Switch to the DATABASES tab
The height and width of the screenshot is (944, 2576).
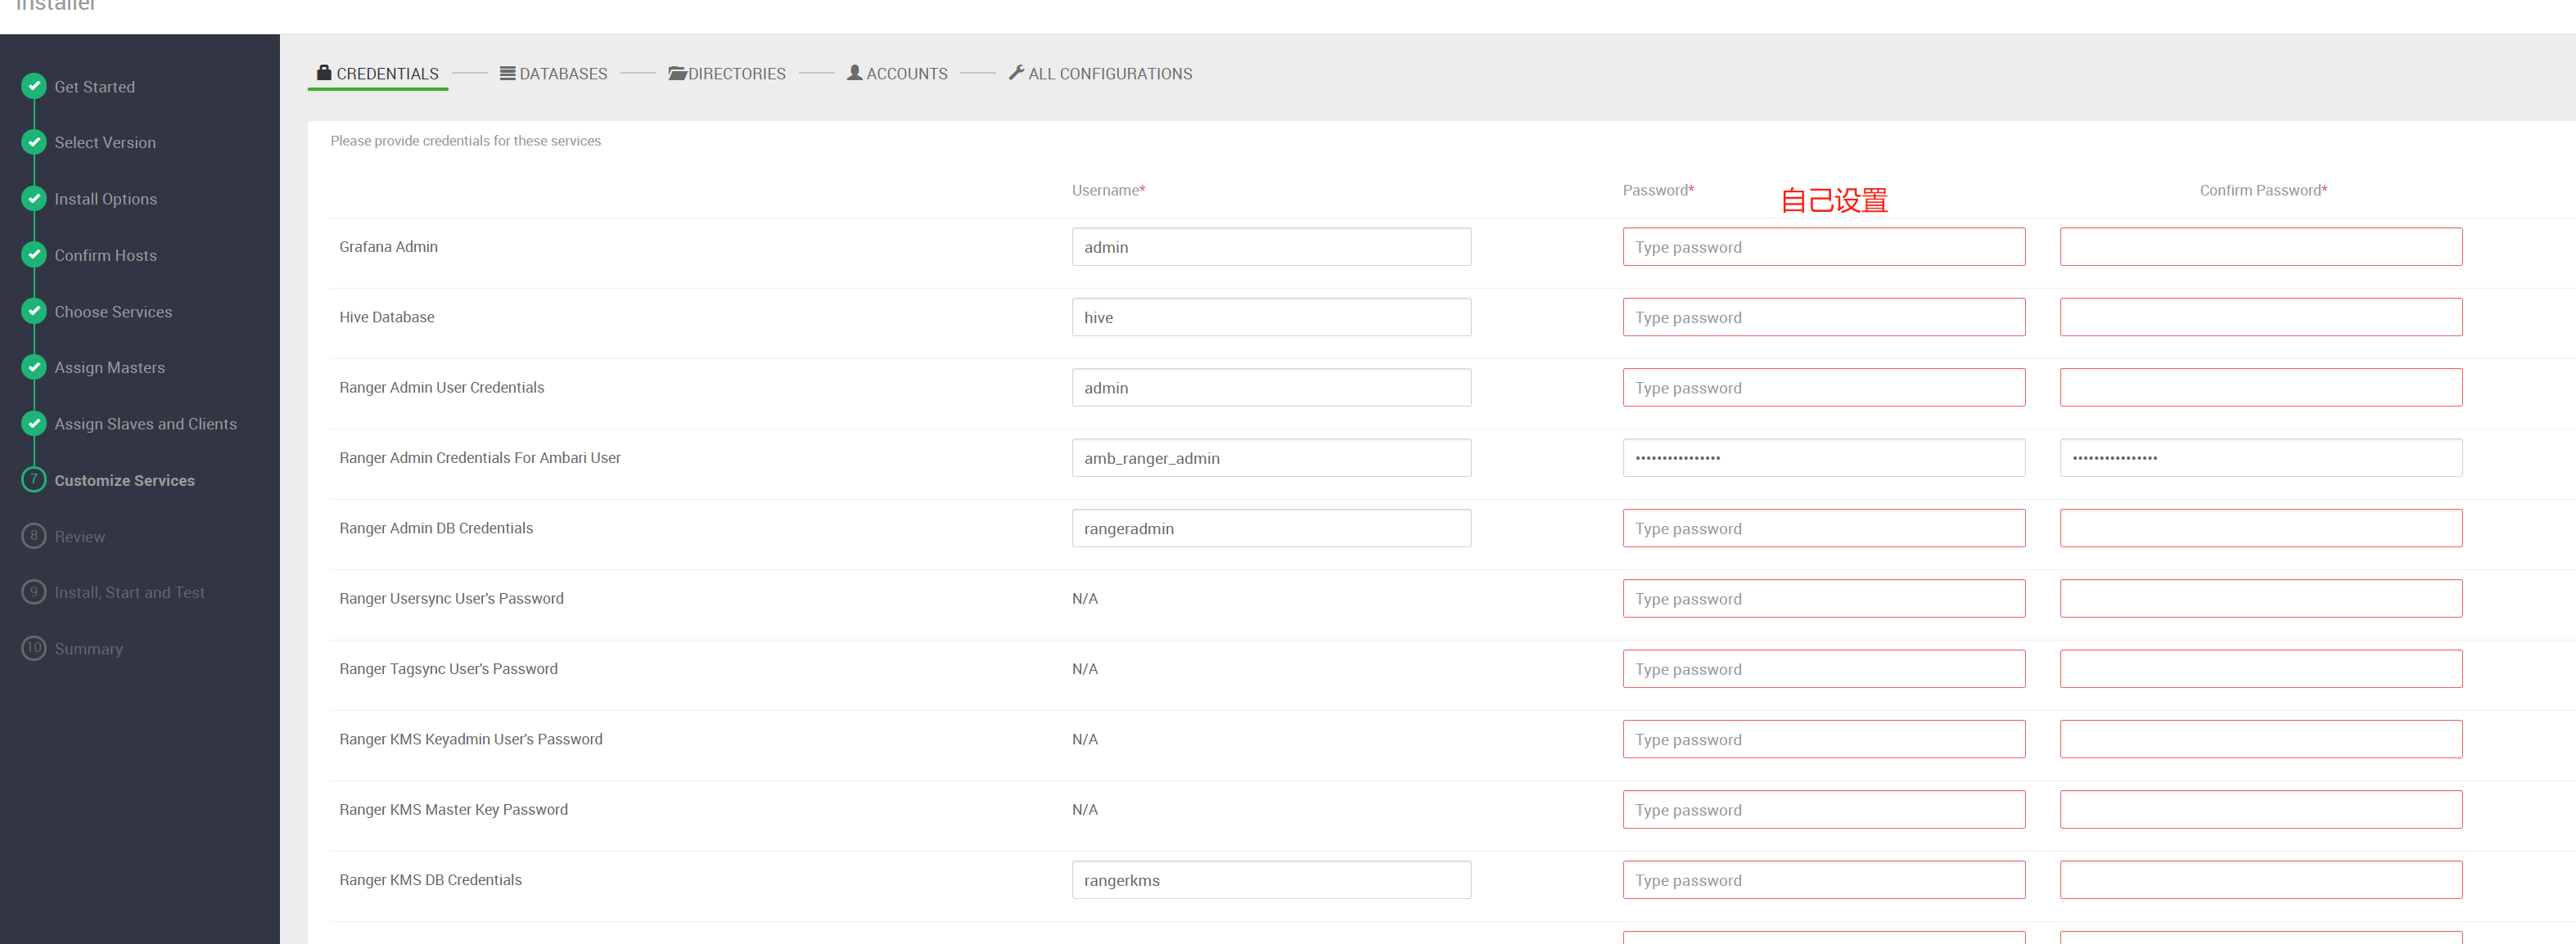(553, 74)
